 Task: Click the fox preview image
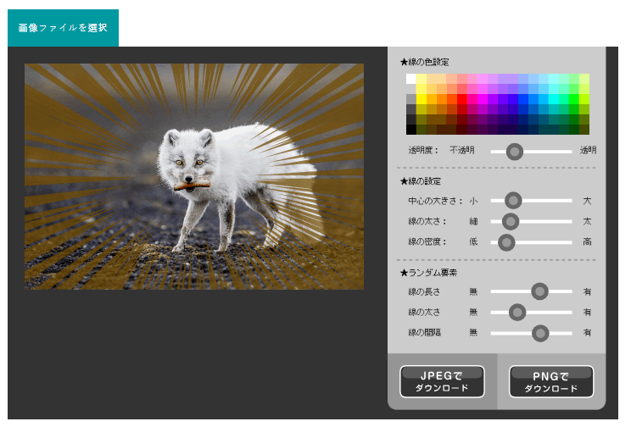(x=194, y=176)
